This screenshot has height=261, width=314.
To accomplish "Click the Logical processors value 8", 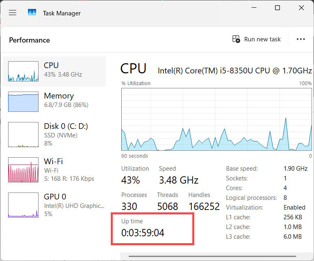I will 285,198.
